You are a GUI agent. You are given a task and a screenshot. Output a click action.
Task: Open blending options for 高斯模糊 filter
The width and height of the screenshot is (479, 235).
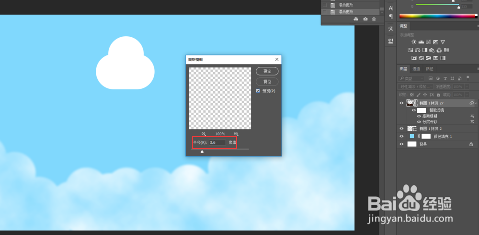pyautogui.click(x=472, y=116)
